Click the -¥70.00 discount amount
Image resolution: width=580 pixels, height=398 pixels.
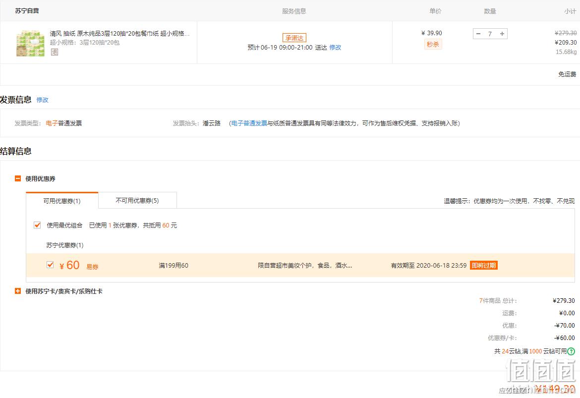coord(565,326)
